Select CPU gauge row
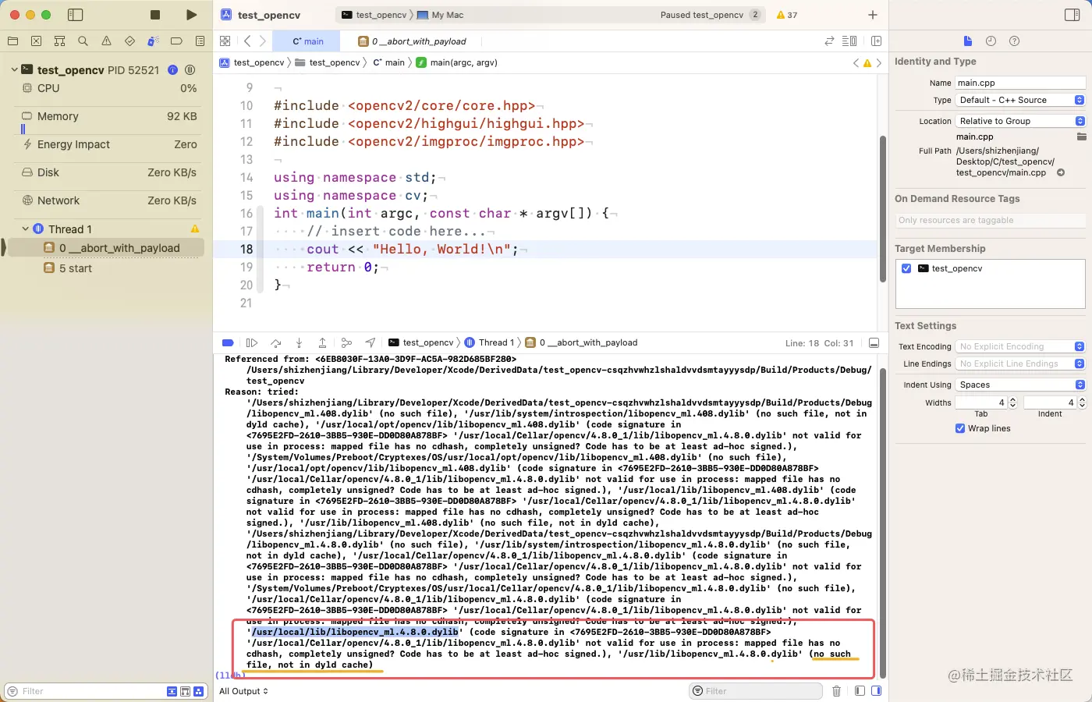The width and height of the screenshot is (1092, 702). pyautogui.click(x=109, y=88)
